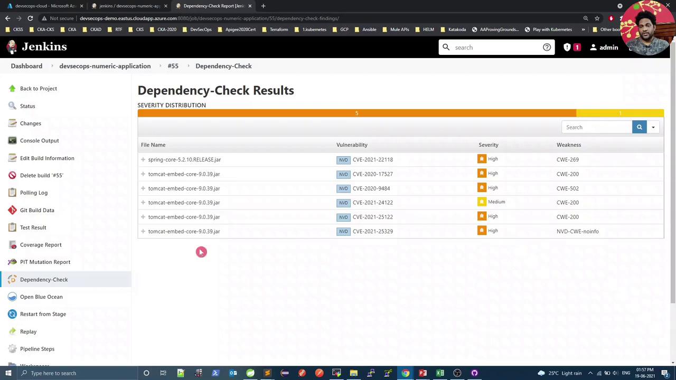Click the Medium severity icon for CVE-2021-24122
The image size is (676, 380).
[x=482, y=202]
